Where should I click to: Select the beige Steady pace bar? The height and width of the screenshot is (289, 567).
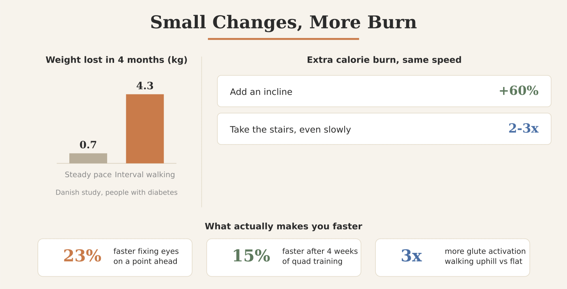pyautogui.click(x=88, y=158)
